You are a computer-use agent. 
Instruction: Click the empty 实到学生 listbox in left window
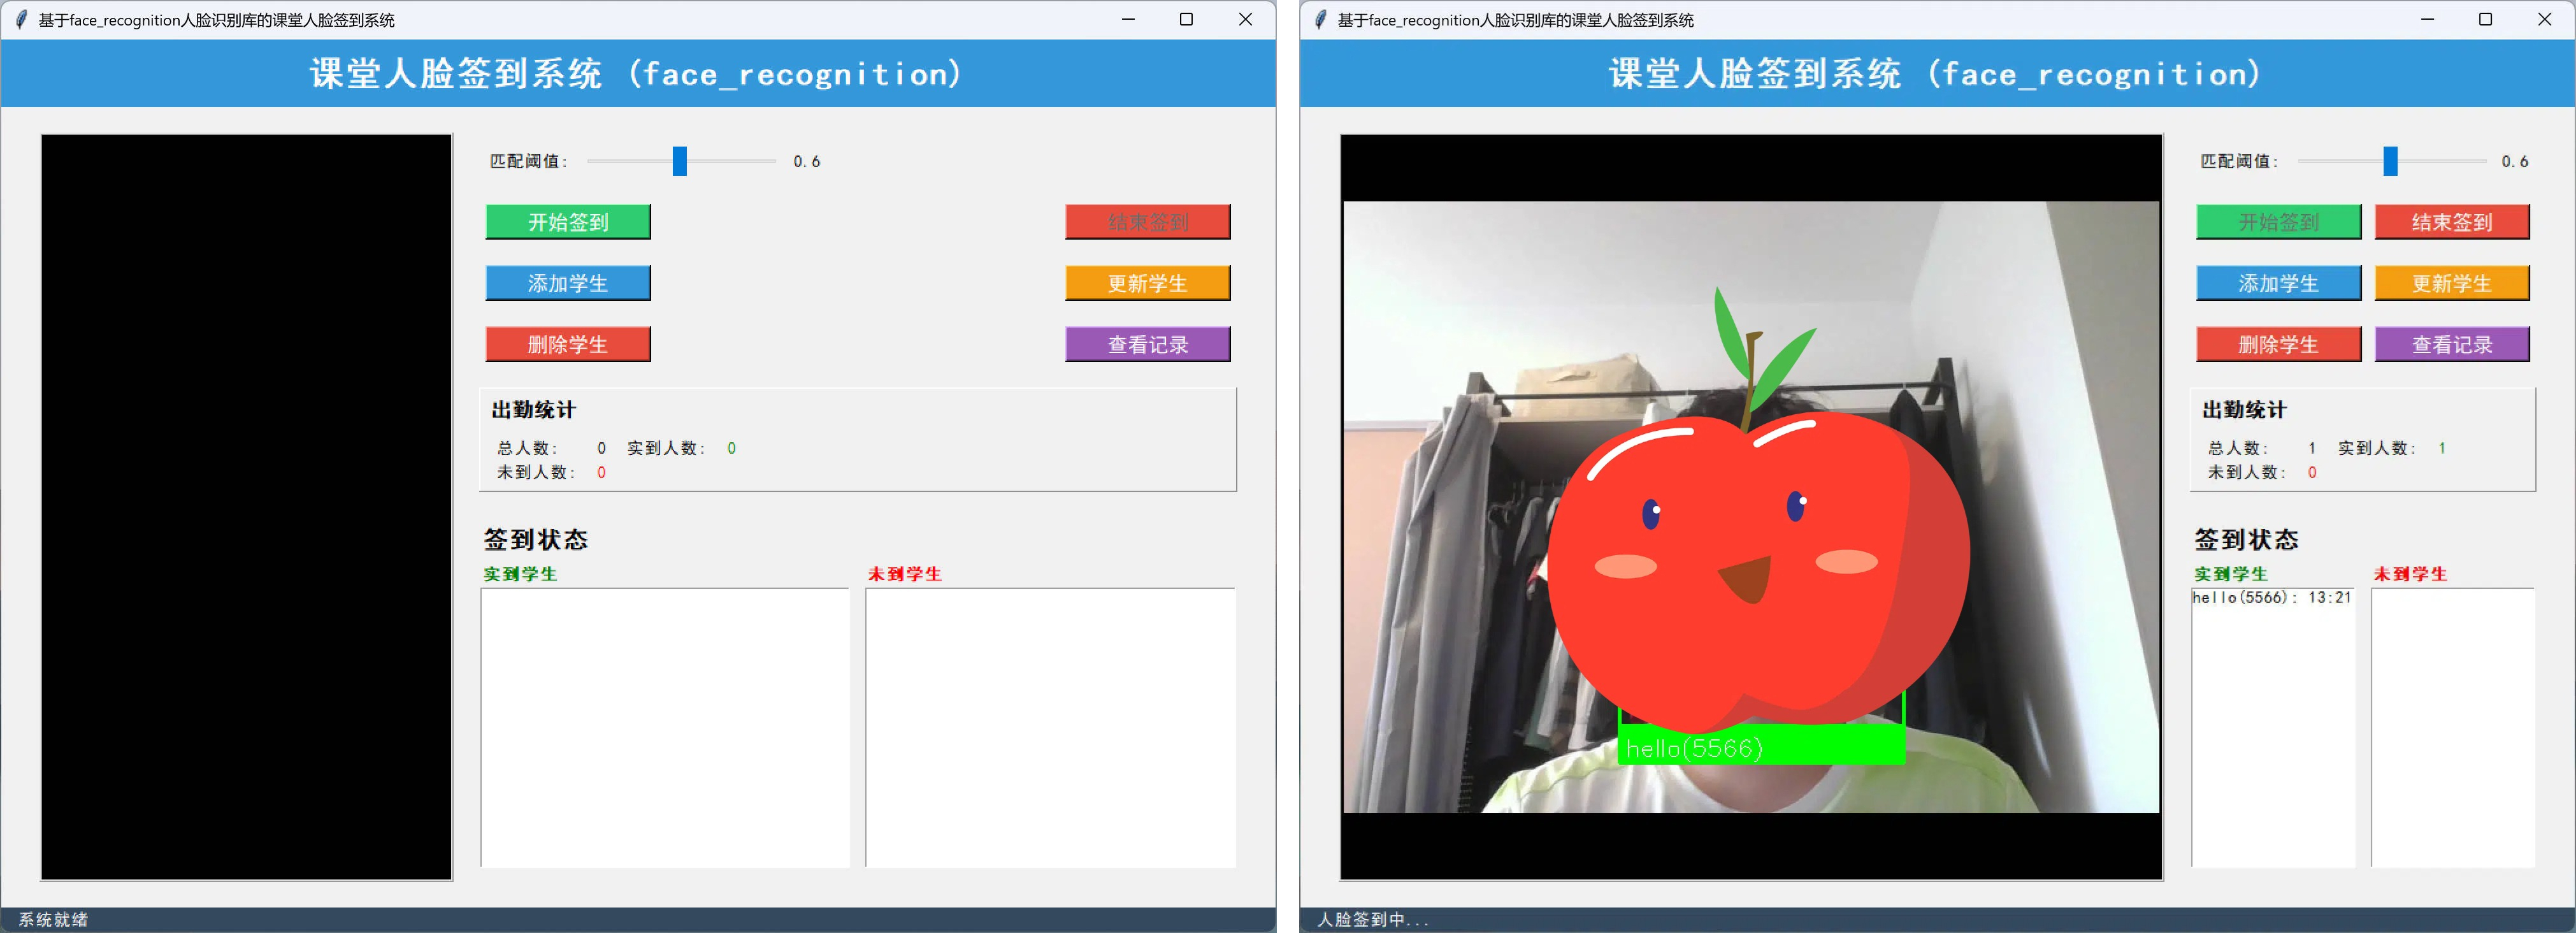coord(665,727)
